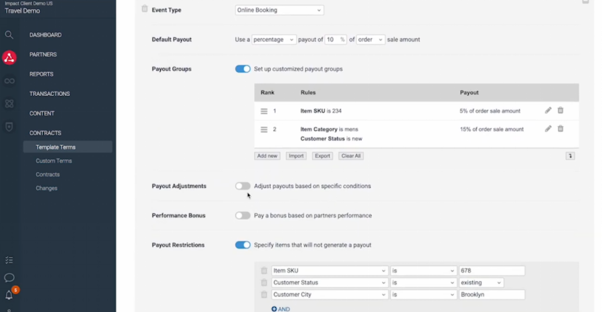Click the red Impact logo icon
The image size is (602, 312).
[9, 58]
